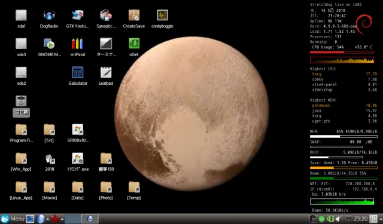Open the [Temp] folder shortcut
Image resolution: width=383 pixels, height=224 pixels.
click(134, 187)
